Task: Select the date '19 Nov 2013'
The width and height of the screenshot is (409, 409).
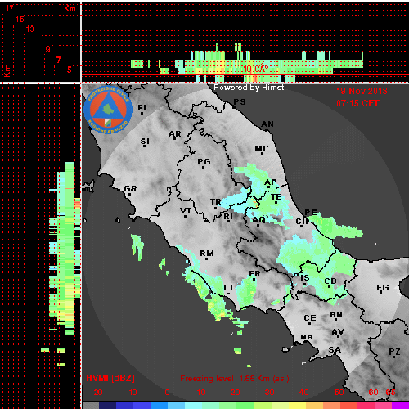Action: click(362, 91)
